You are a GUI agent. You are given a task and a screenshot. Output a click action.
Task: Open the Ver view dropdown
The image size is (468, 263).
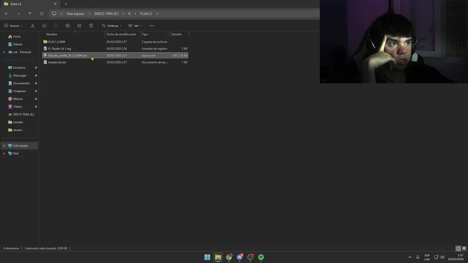(135, 26)
